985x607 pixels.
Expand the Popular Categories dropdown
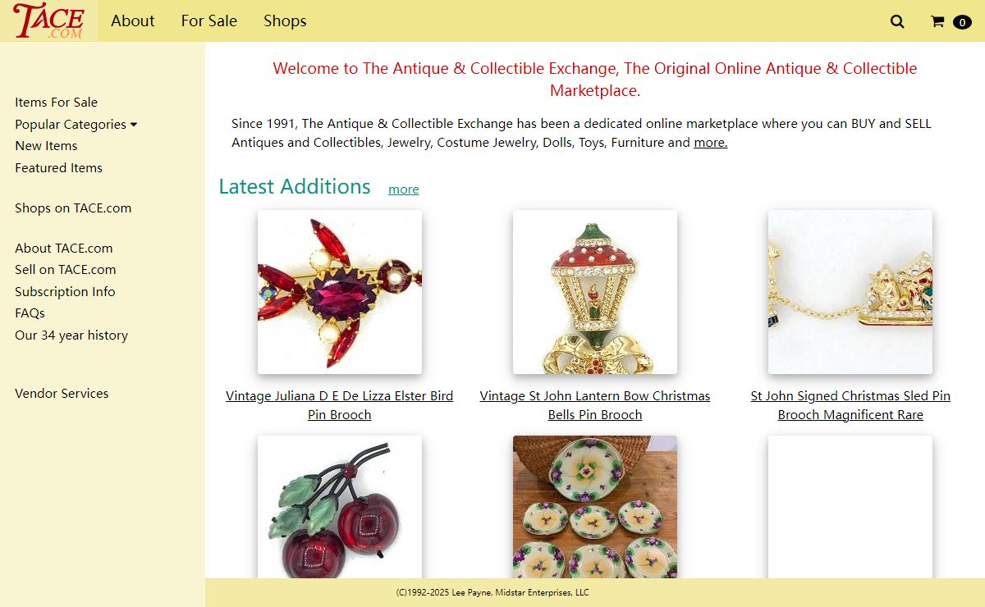coord(76,124)
